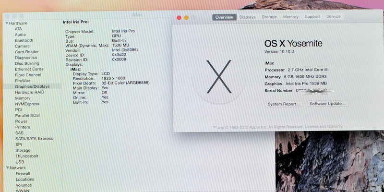Open the License and Warranty link
Viewport: 384px width, 192px height.
(x=324, y=127)
